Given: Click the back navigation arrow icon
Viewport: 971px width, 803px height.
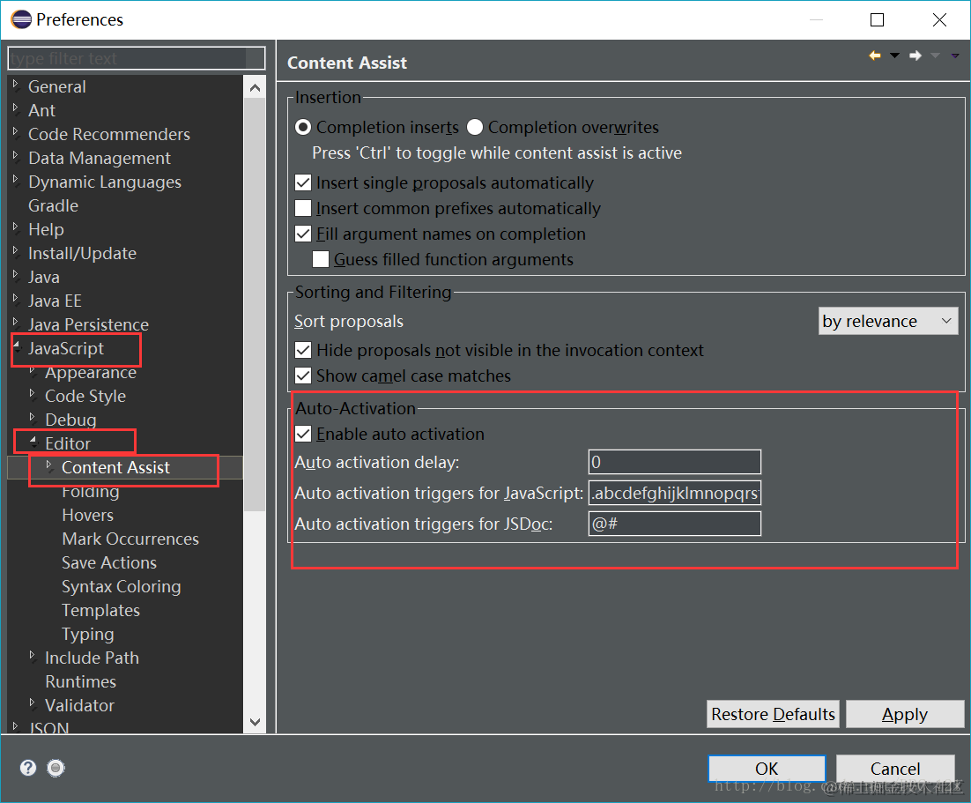Looking at the screenshot, I should pyautogui.click(x=874, y=56).
